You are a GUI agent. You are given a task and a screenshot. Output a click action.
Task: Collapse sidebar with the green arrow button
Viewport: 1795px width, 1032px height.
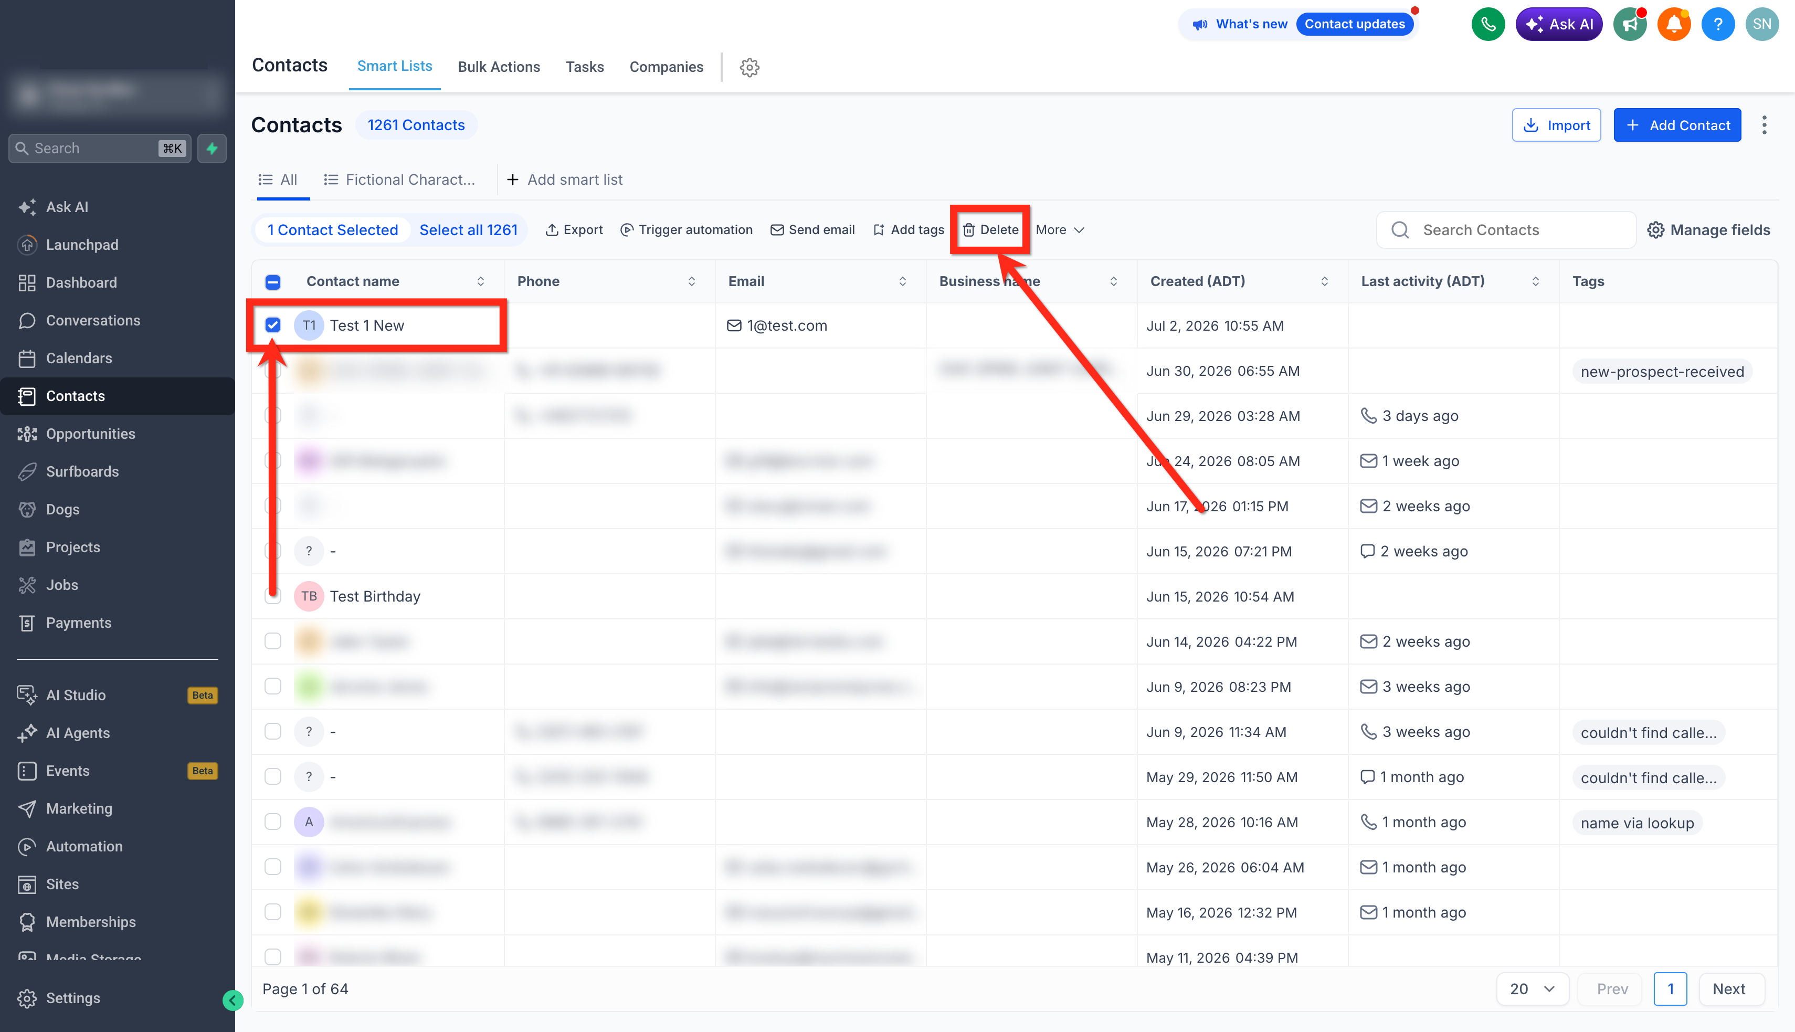tap(233, 1000)
